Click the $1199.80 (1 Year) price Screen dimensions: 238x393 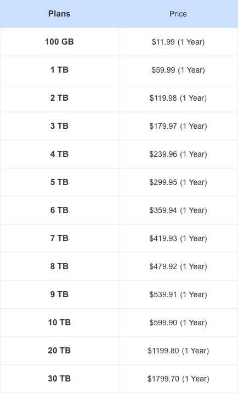pyautogui.click(x=178, y=351)
